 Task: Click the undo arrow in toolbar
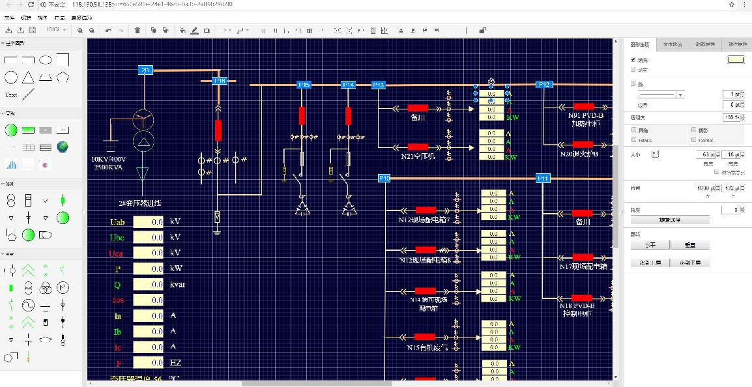[x=108, y=30]
